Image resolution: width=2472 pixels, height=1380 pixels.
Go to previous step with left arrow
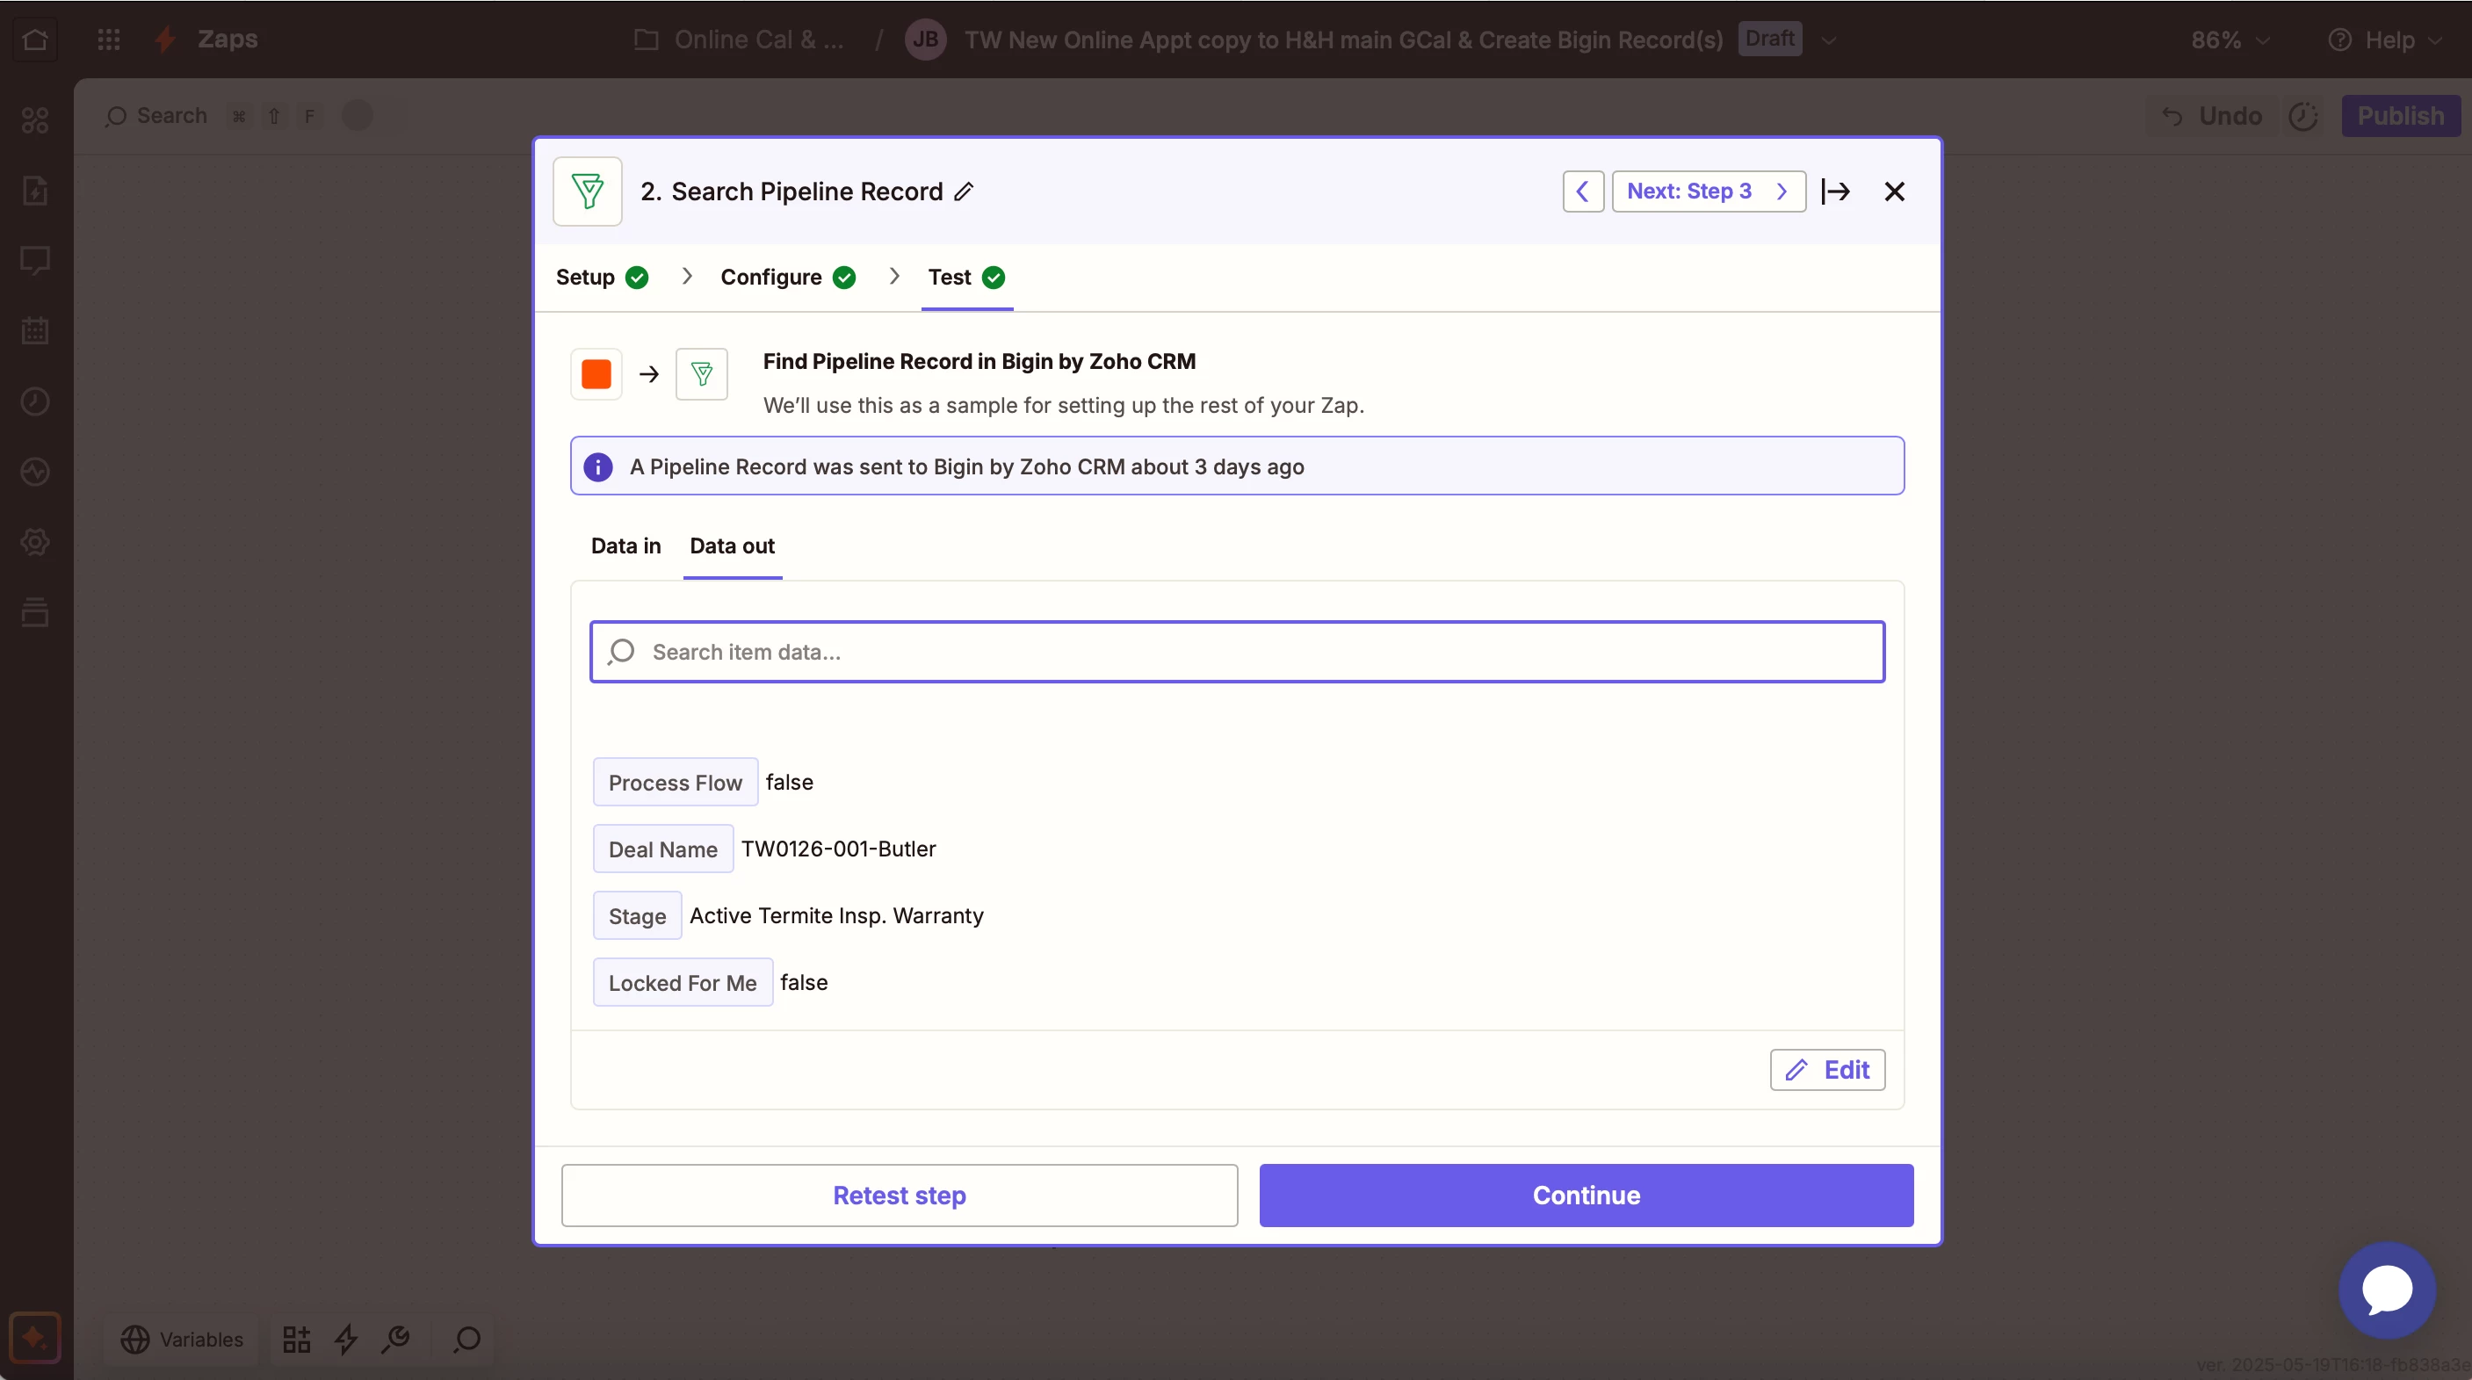[1582, 191]
